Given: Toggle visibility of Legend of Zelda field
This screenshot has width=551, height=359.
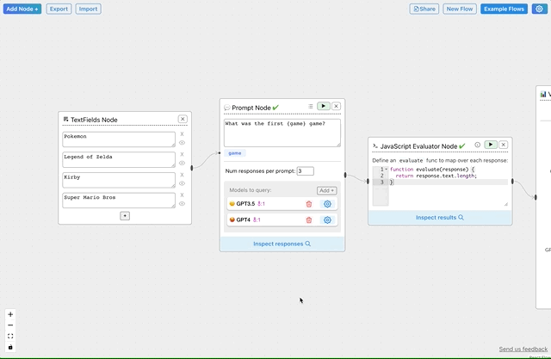Looking at the screenshot, I should tap(182, 163).
